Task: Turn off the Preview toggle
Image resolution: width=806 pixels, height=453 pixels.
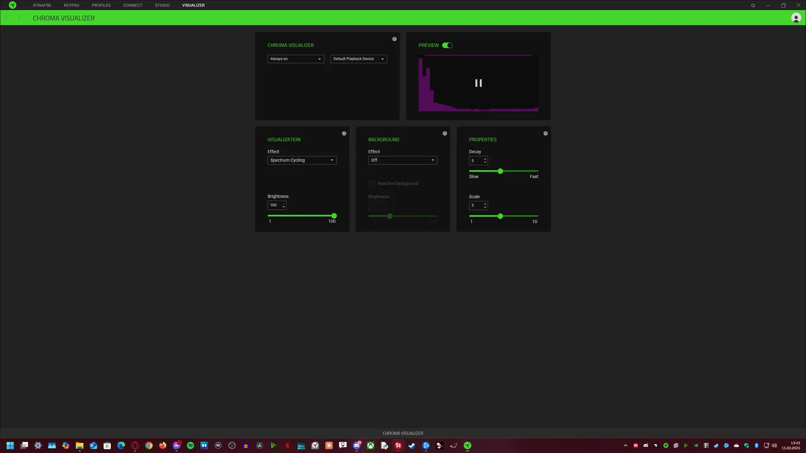Action: point(447,45)
